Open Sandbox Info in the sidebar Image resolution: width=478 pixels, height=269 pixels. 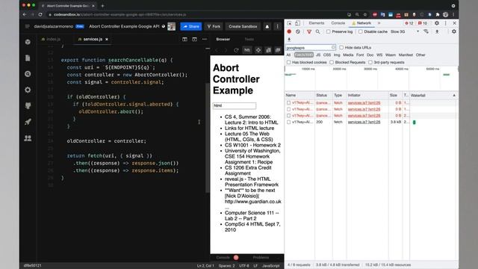(28, 42)
